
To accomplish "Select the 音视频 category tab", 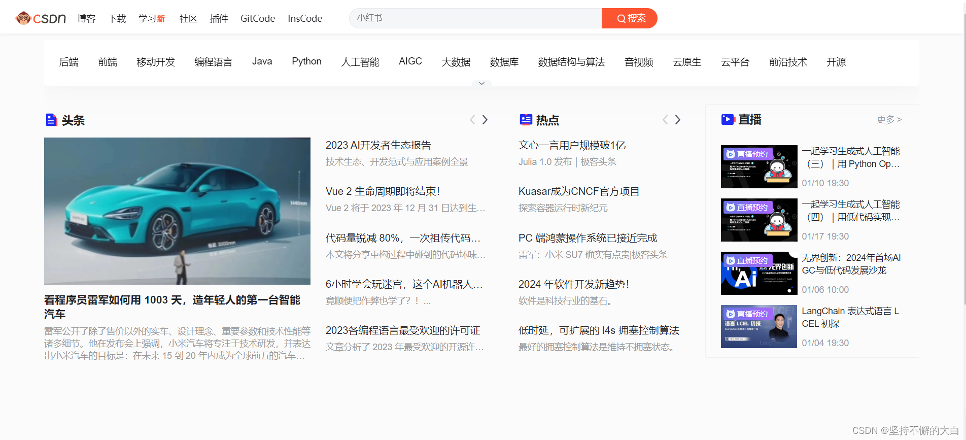I will 639,62.
